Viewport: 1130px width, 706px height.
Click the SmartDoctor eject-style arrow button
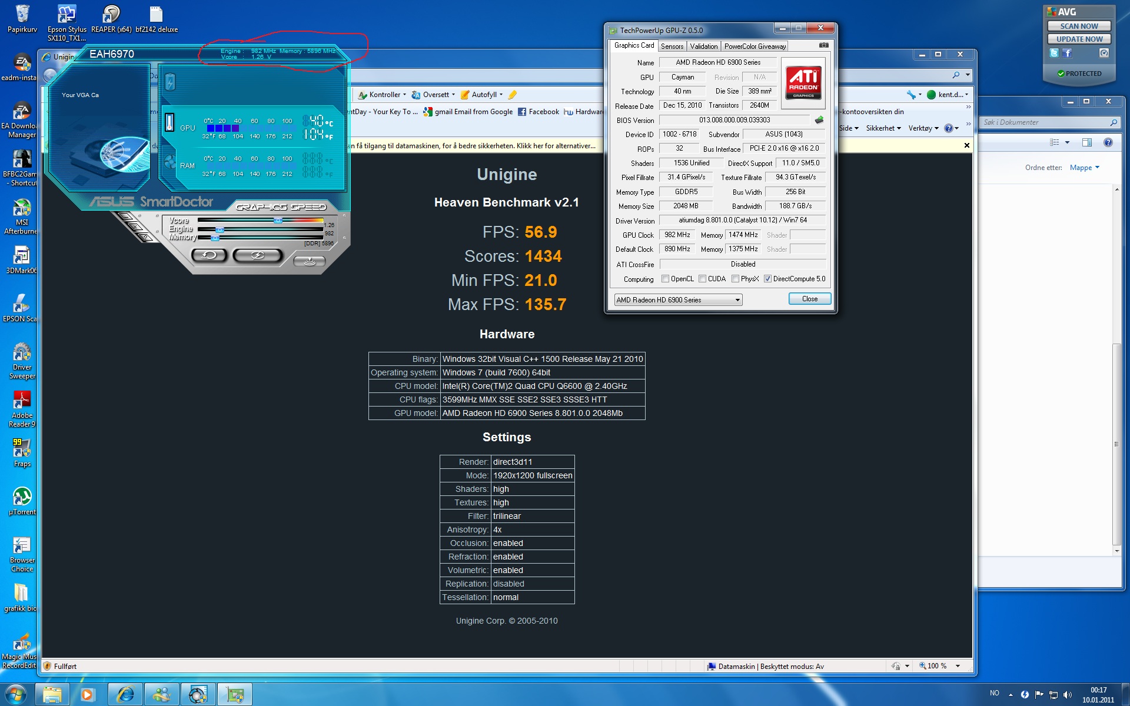[x=309, y=261]
